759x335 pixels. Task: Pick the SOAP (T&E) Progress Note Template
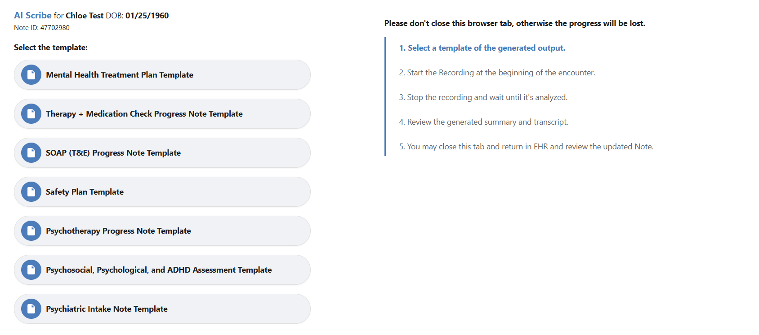(113, 153)
